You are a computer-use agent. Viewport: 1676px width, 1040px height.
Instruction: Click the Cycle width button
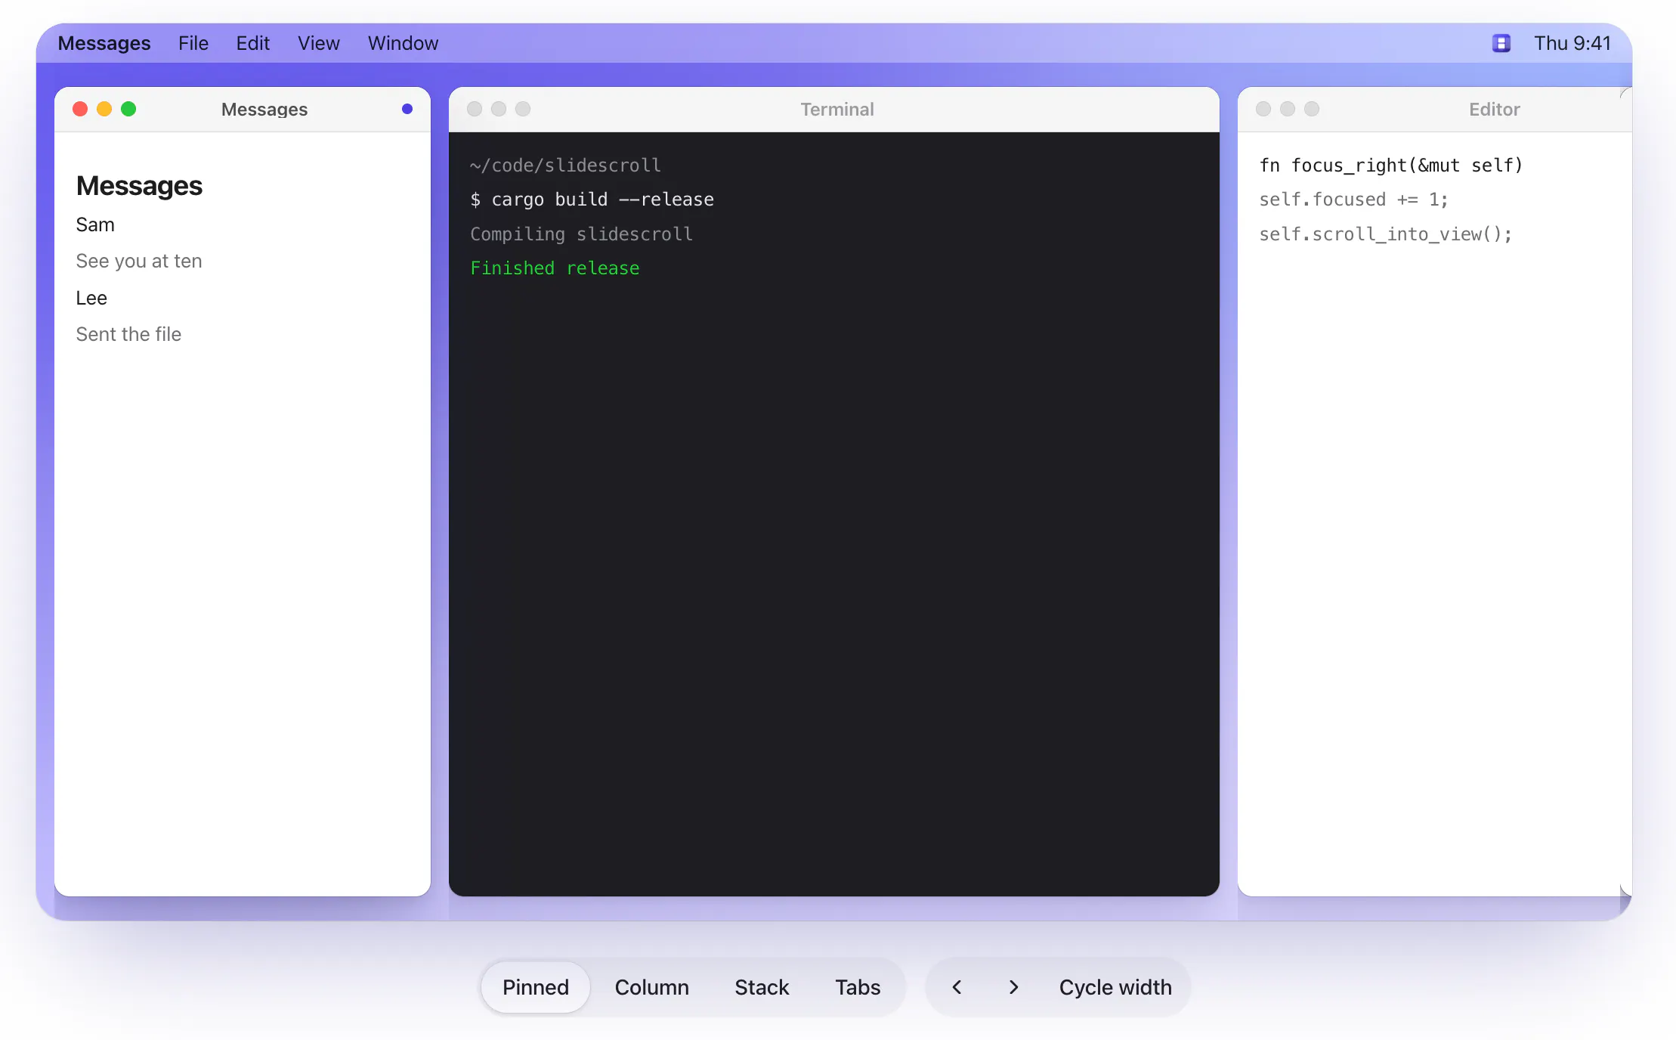point(1115,987)
